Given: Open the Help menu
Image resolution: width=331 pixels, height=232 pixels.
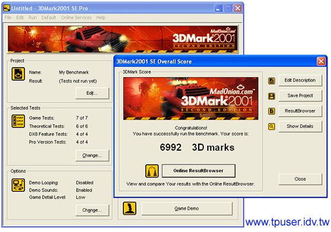Looking at the screenshot, I should (101, 18).
